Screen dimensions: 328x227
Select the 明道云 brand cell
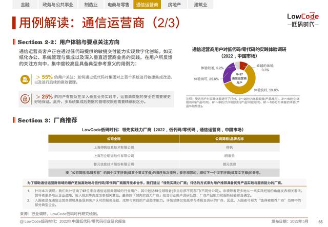point(230,156)
